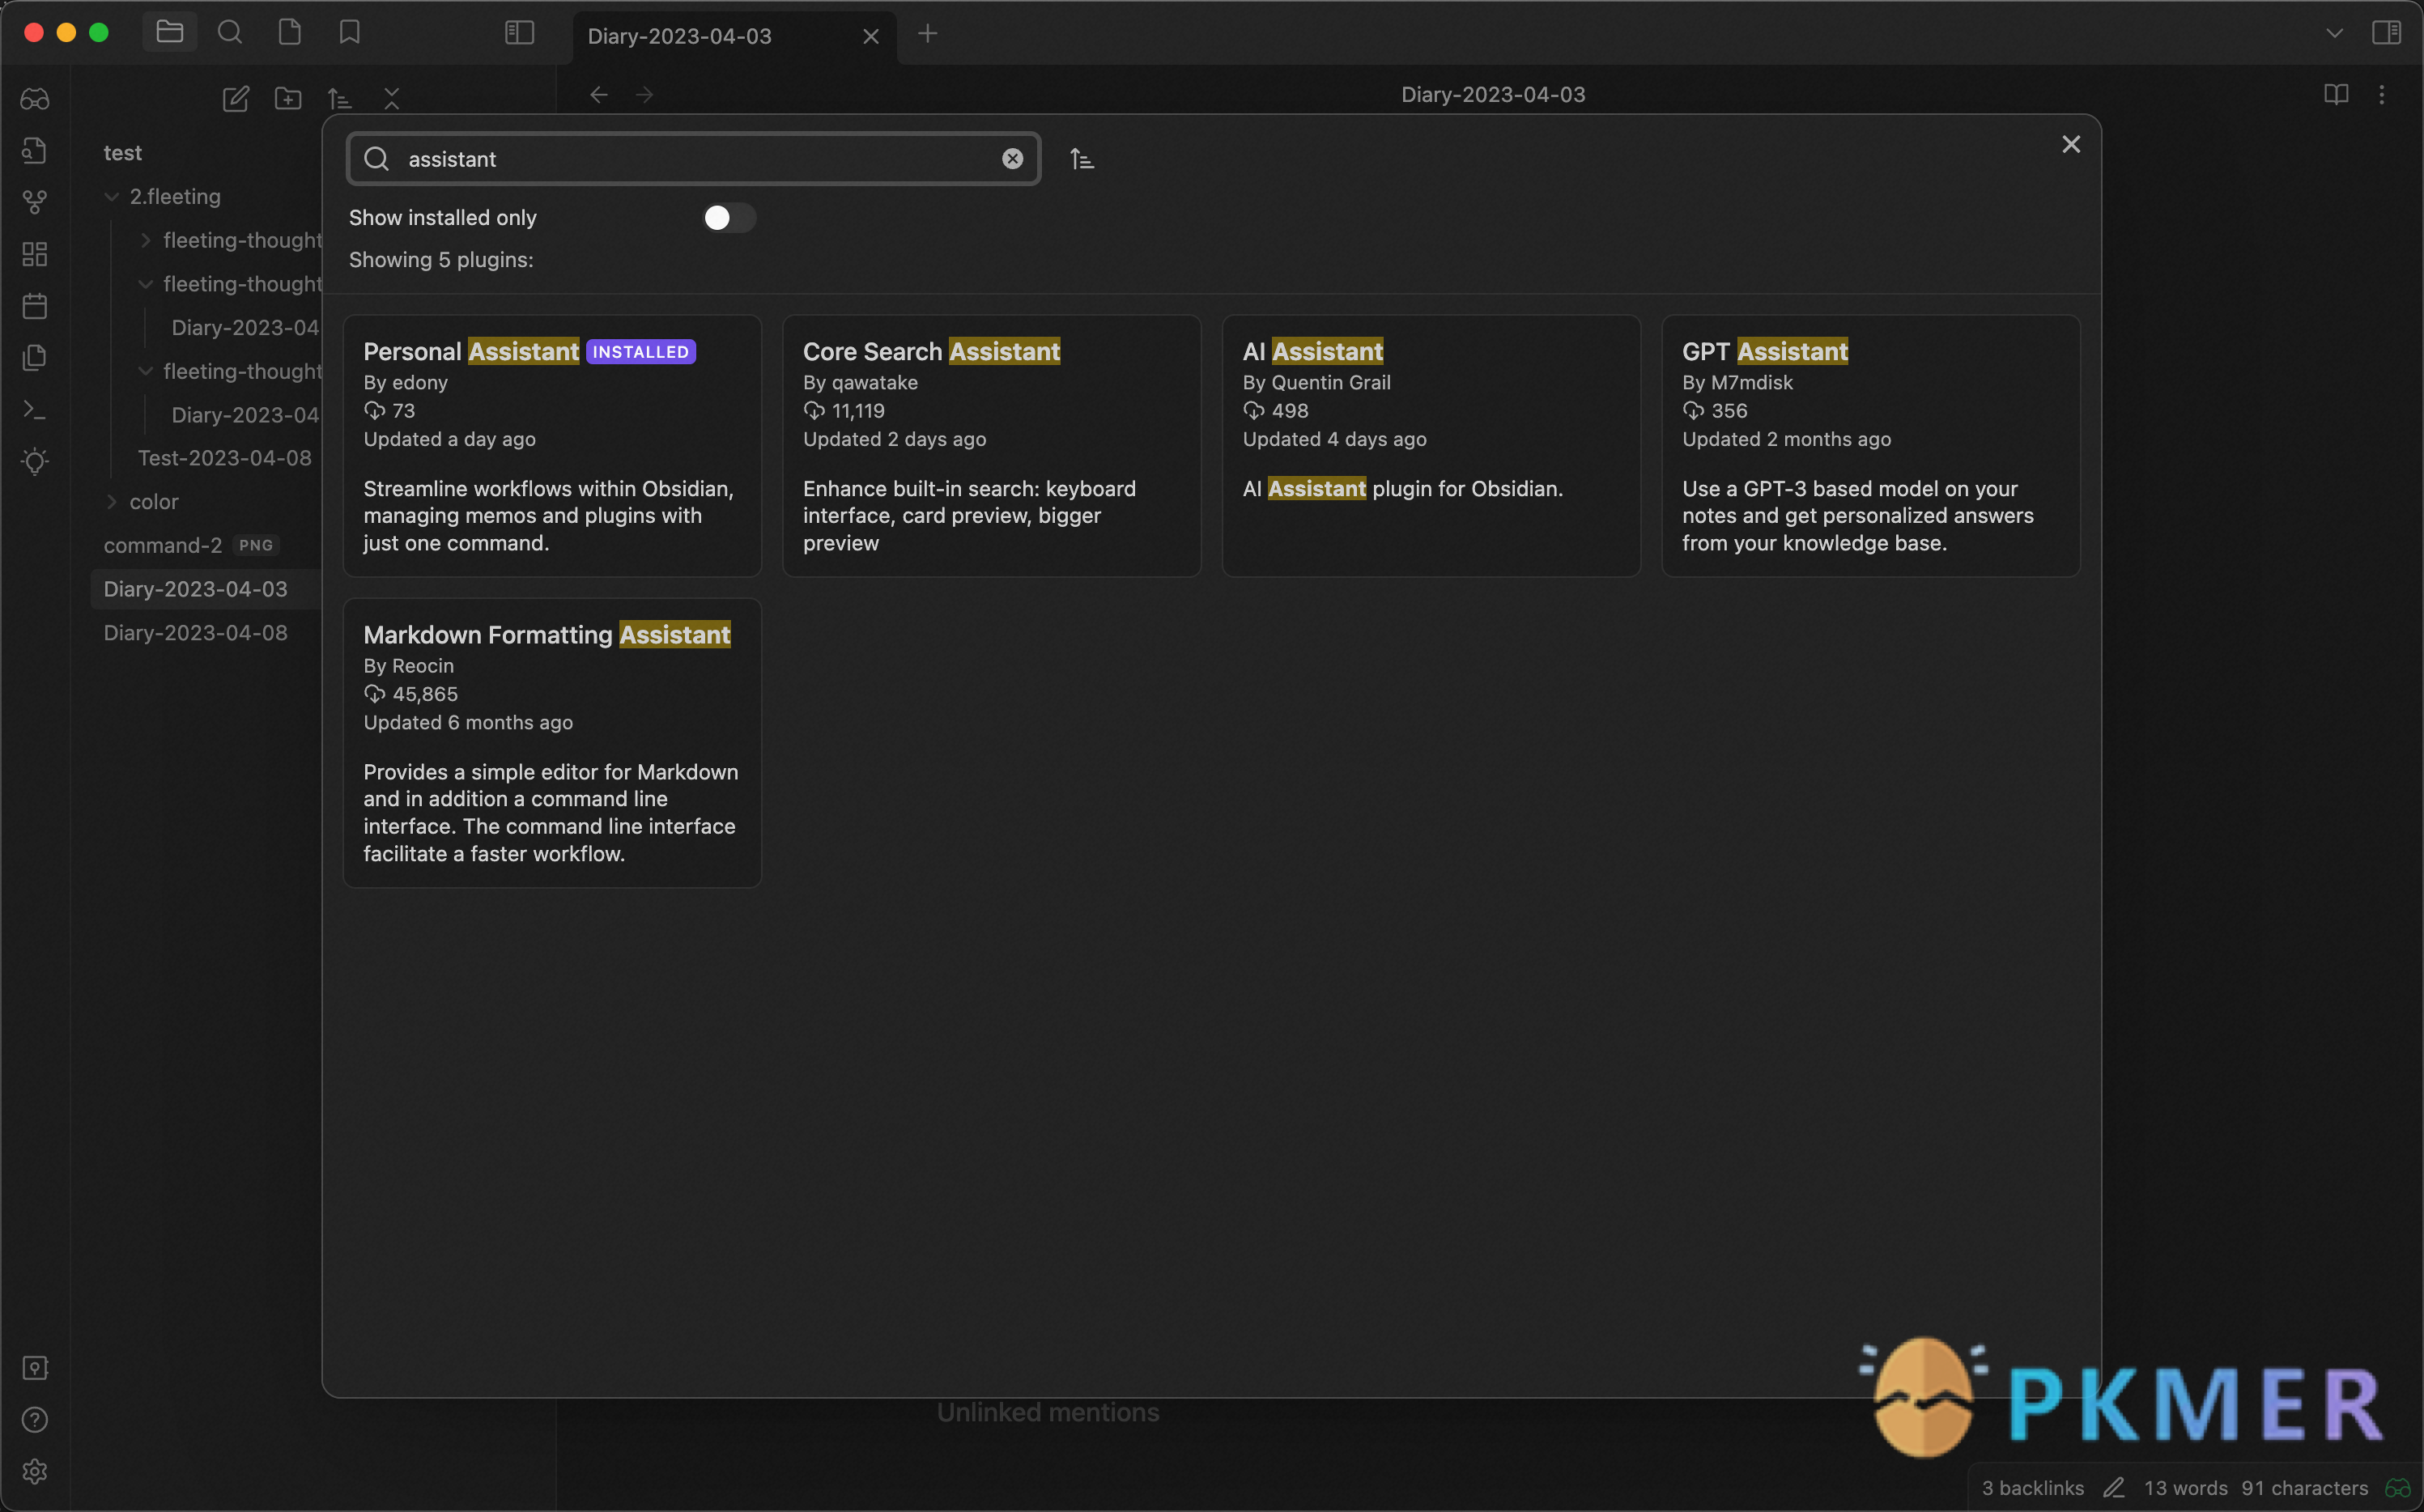
Task: Expand first fleeting-thought subfolder
Action: pyautogui.click(x=146, y=241)
